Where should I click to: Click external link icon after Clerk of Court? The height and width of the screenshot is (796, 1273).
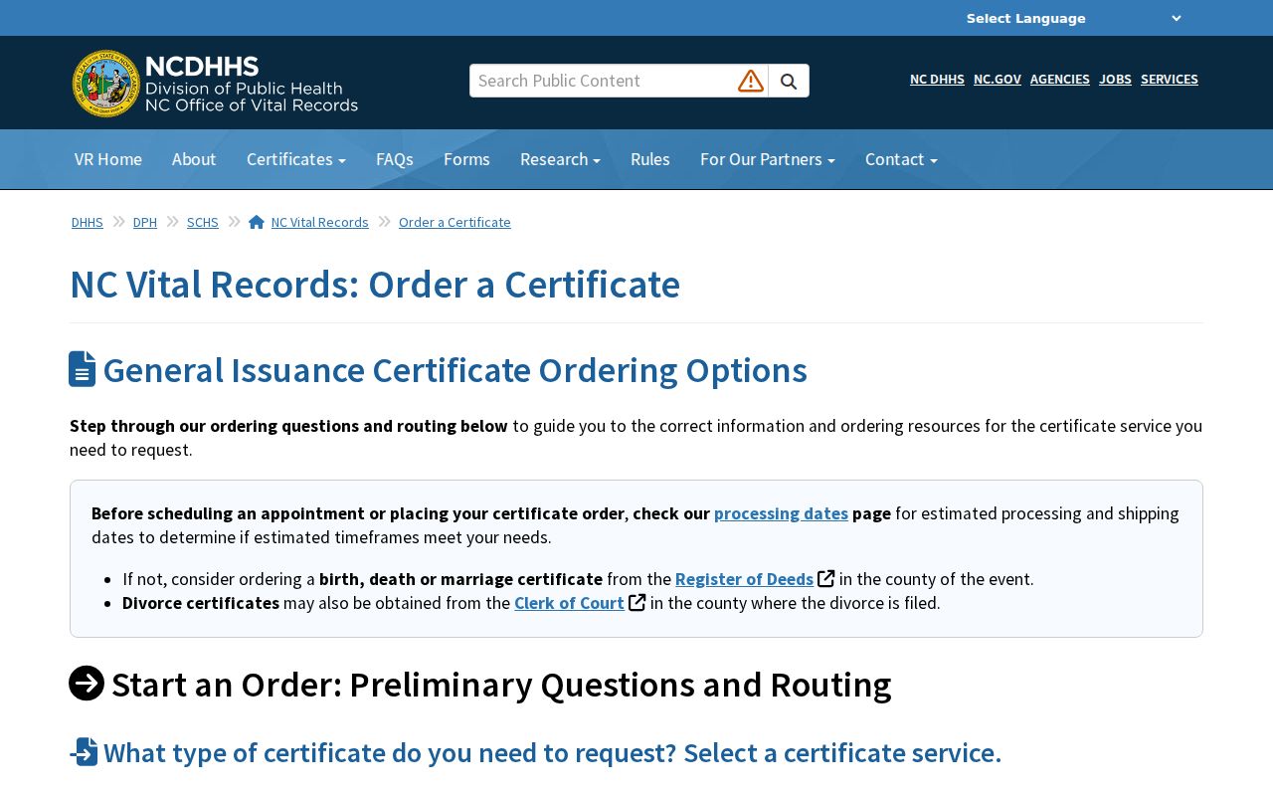637,602
